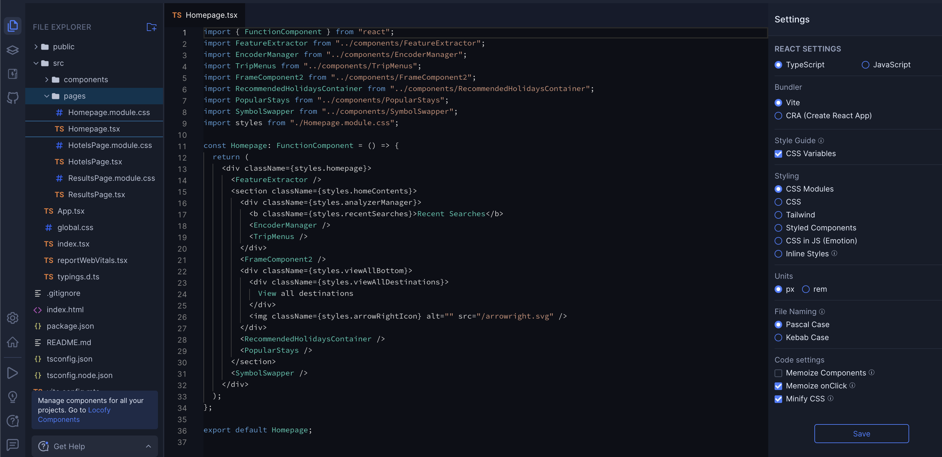The image size is (942, 457).
Task: Collapse the pages folder
Action: coord(46,96)
